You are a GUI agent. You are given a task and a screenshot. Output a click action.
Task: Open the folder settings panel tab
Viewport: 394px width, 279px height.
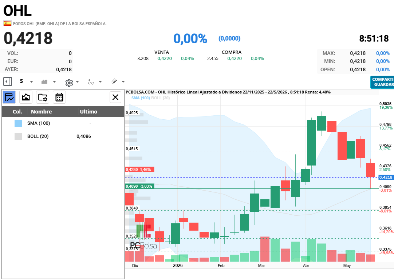(x=43, y=97)
